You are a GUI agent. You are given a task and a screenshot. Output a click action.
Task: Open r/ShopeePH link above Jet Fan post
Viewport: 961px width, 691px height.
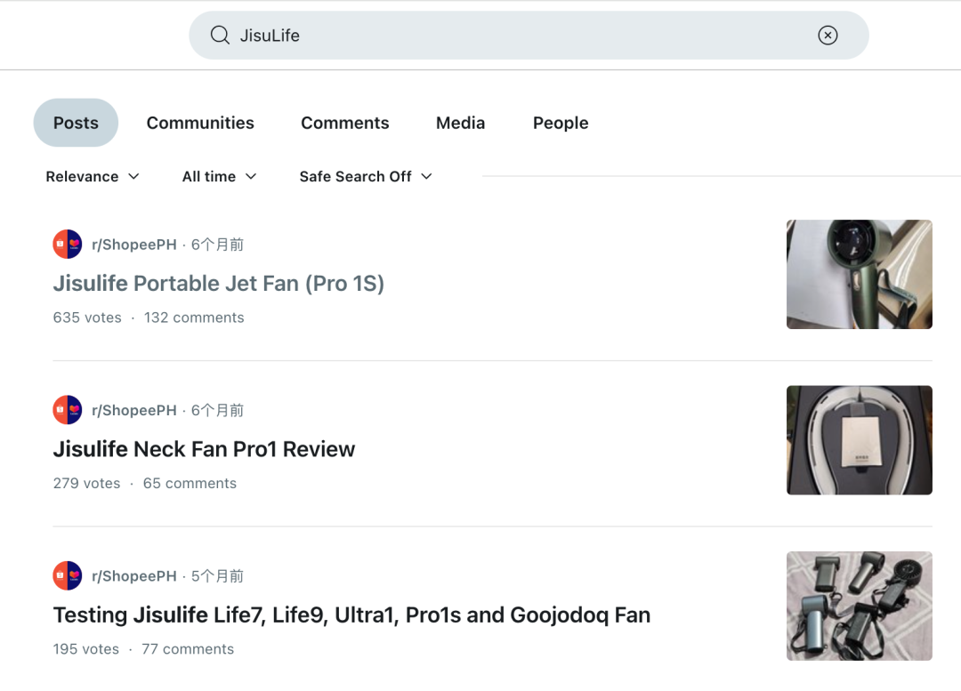coord(134,245)
